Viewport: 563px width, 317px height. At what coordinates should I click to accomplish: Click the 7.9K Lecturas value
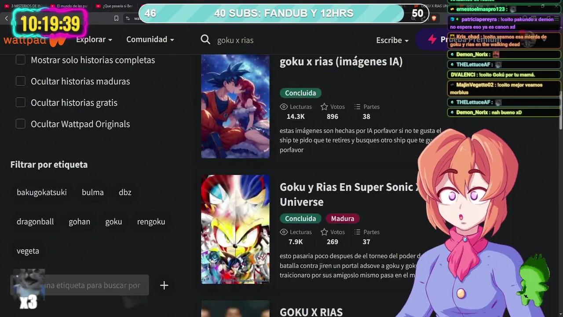[296, 242]
